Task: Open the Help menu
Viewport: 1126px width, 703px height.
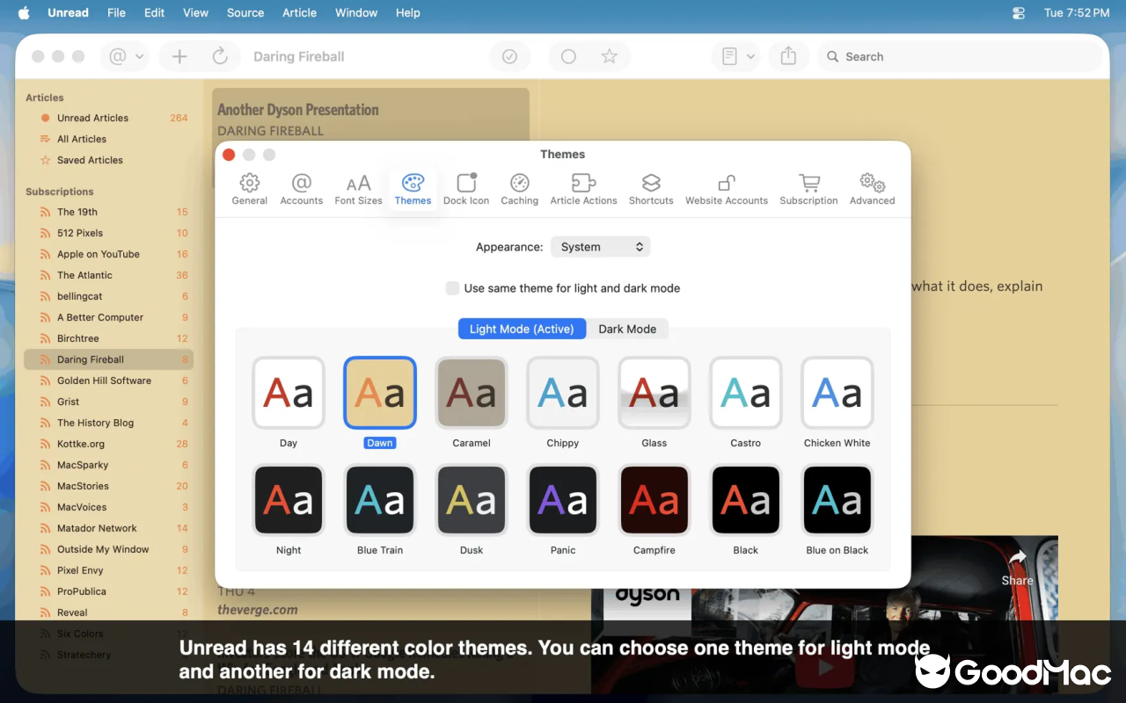Action: (x=407, y=12)
